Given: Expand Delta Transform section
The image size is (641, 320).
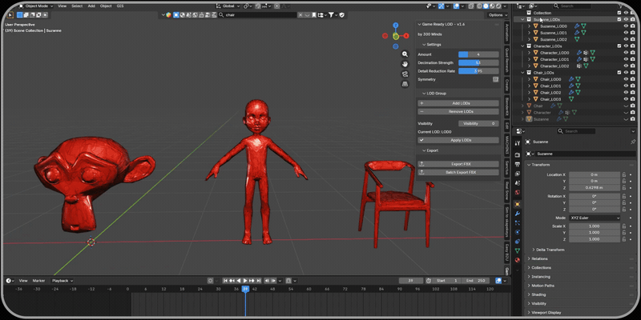Looking at the screenshot, I should tap(550, 250).
